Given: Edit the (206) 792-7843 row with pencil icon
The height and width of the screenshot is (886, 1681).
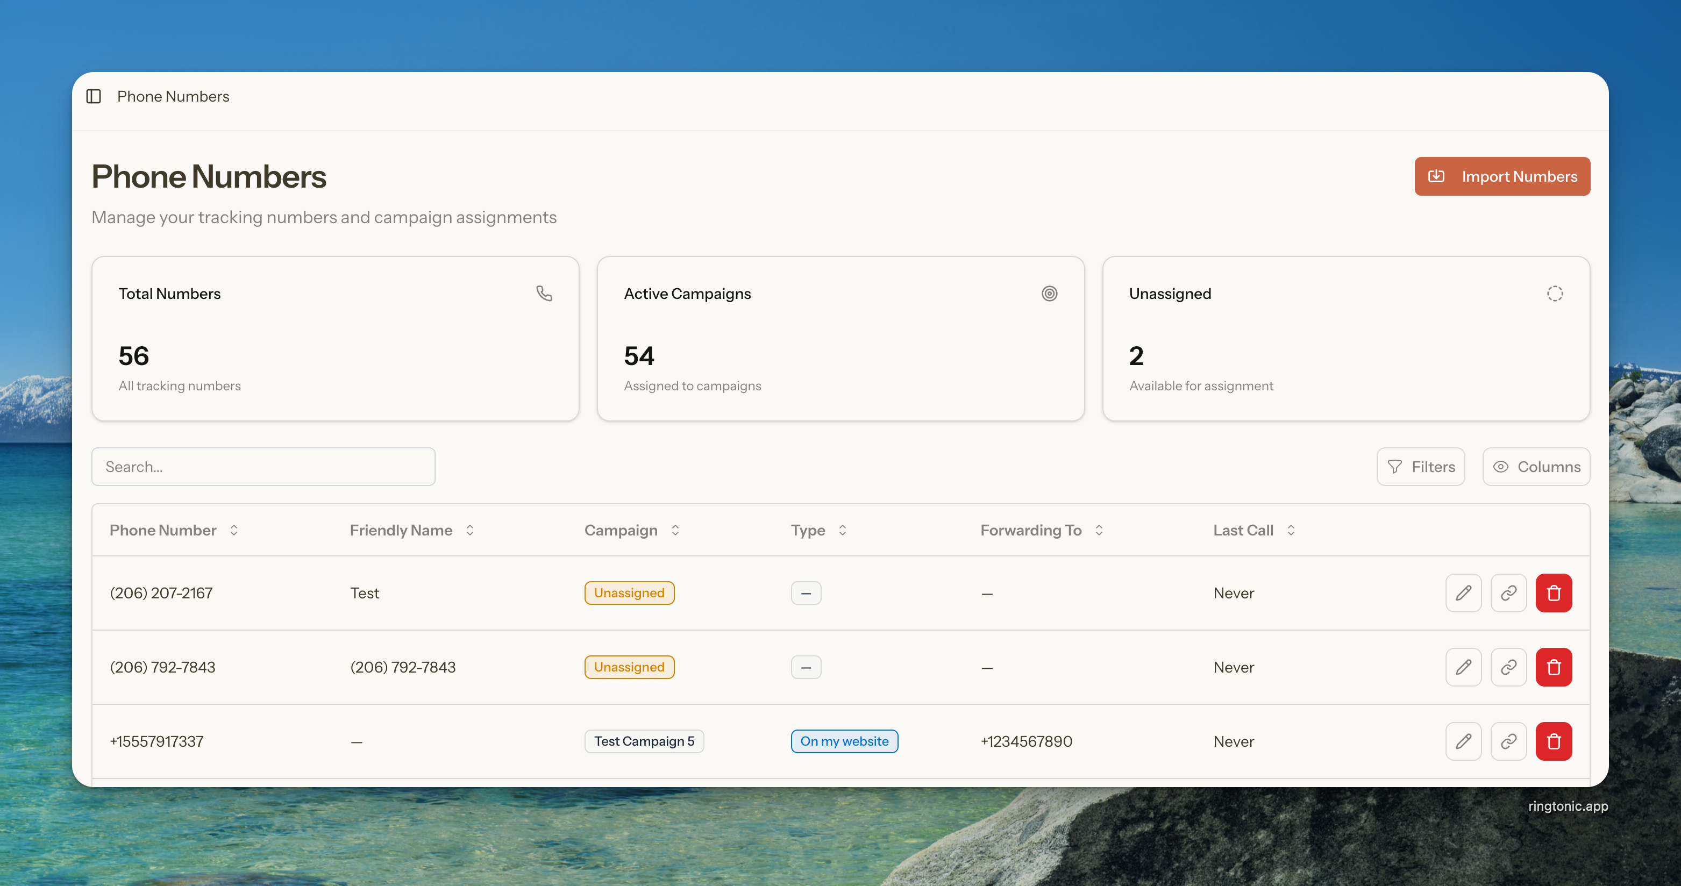Looking at the screenshot, I should point(1463,667).
